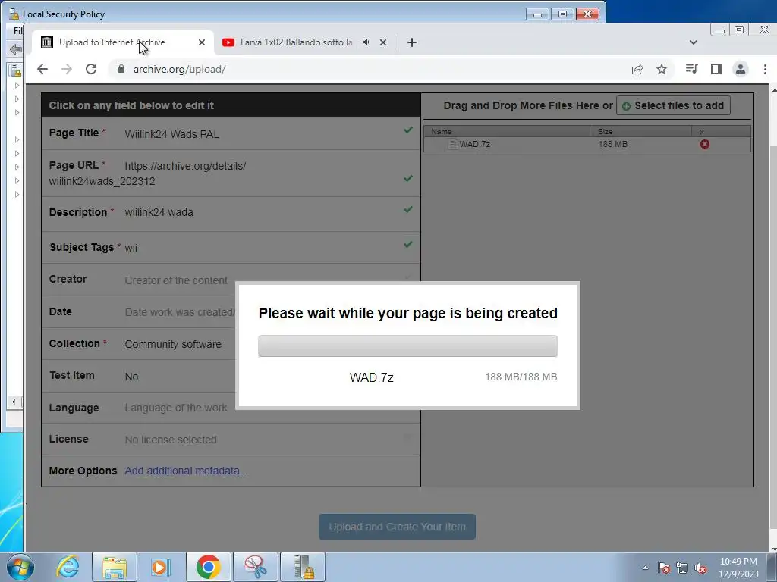Click the WAD.7z file icon in list
Image resolution: width=777 pixels, height=582 pixels.
452,144
